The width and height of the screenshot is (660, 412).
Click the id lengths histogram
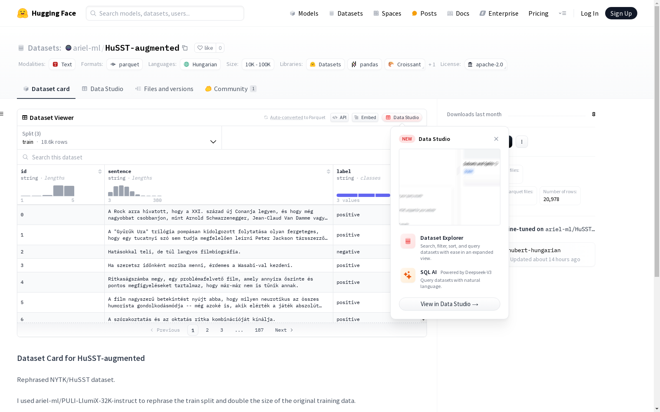(x=47, y=190)
